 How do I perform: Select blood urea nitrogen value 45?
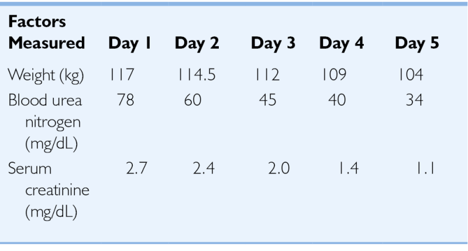pos(269,99)
